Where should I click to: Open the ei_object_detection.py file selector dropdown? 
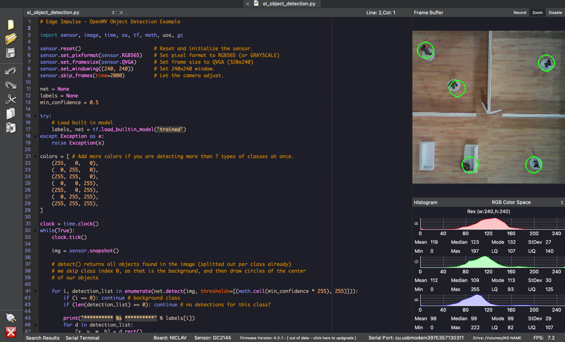click(71, 13)
